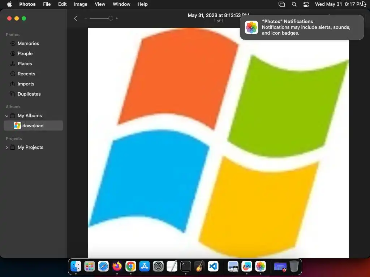Click the Memories sidebar icon
Screen dimensions: 370x277
(x=13, y=43)
